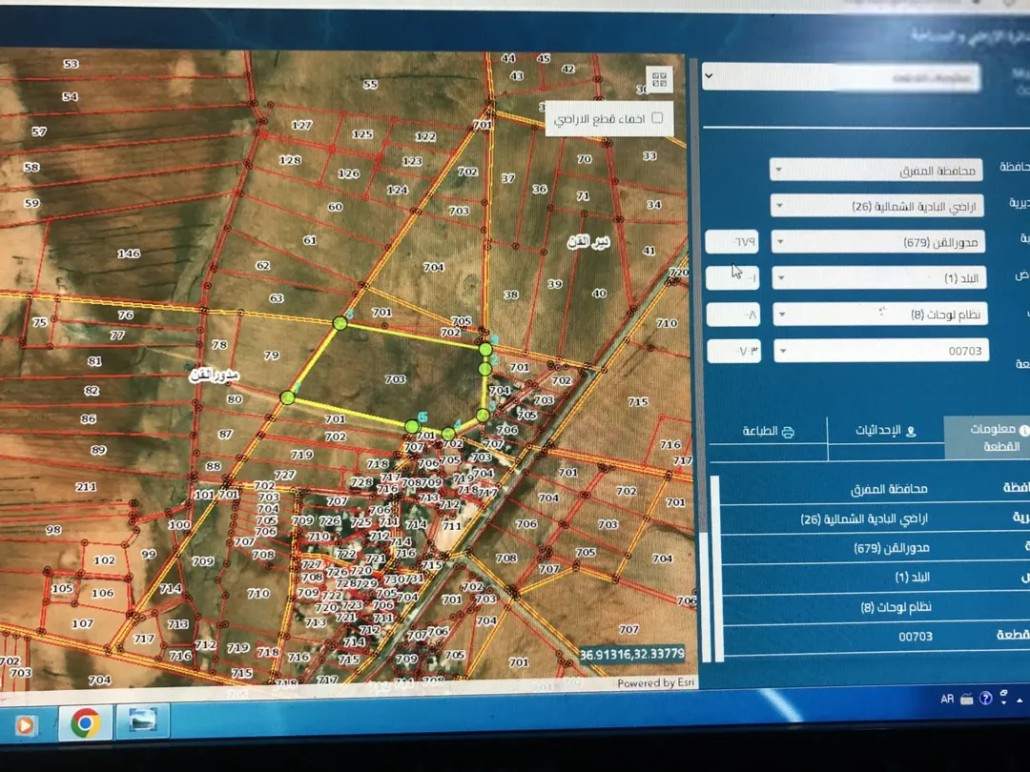Click the green vertex marker labeled 6
The height and width of the screenshot is (772, 1030).
tap(412, 427)
